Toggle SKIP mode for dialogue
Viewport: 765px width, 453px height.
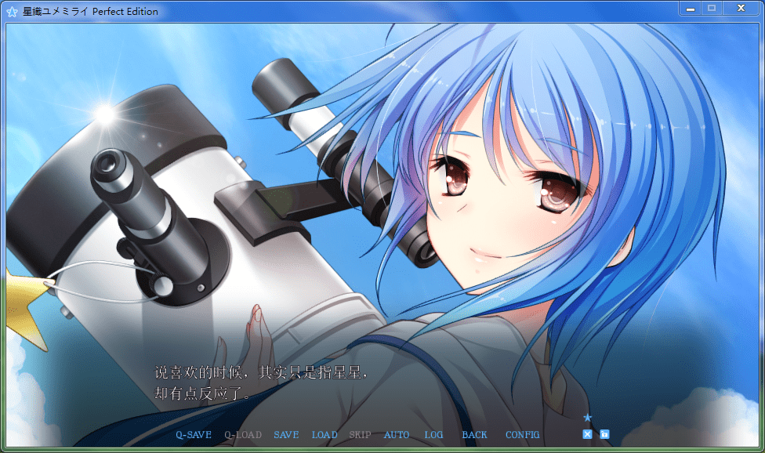click(x=360, y=435)
